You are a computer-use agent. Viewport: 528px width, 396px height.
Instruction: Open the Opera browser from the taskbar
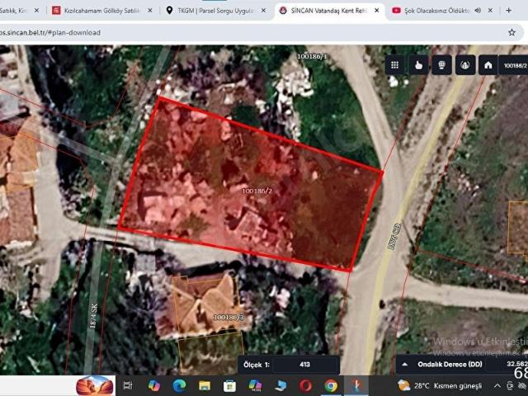[305, 385]
